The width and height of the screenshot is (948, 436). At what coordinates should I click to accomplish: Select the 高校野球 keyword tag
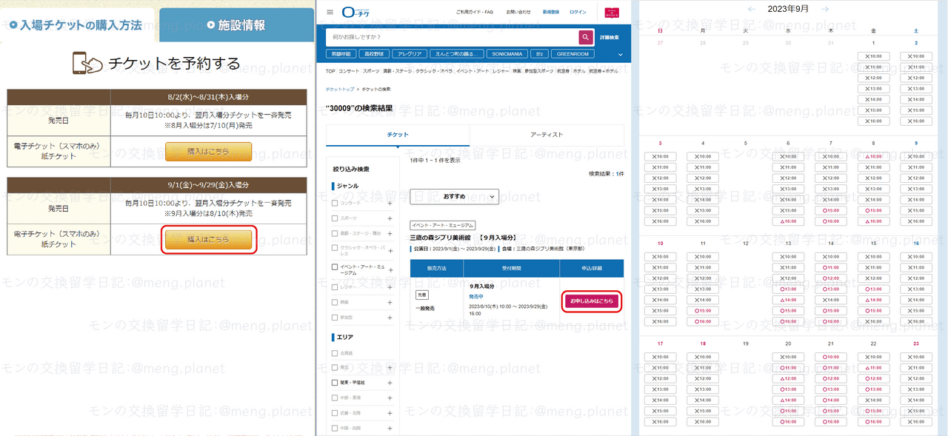[373, 54]
